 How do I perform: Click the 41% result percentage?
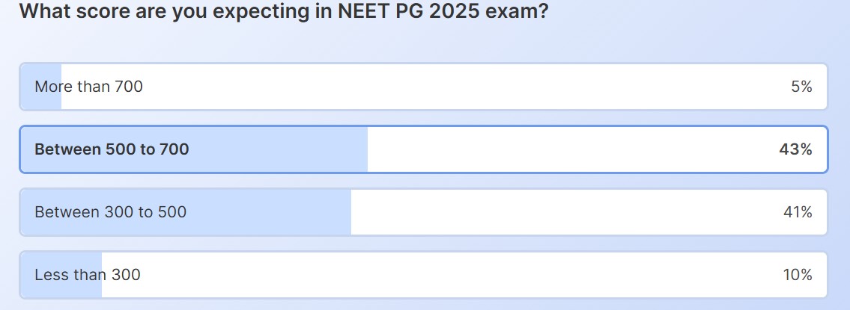(x=798, y=212)
